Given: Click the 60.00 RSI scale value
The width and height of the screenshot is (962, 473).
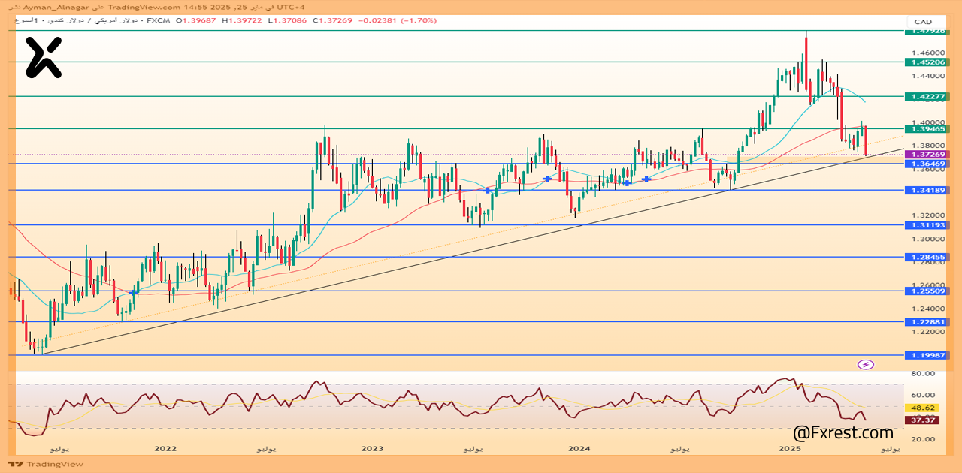Looking at the screenshot, I should 922,395.
